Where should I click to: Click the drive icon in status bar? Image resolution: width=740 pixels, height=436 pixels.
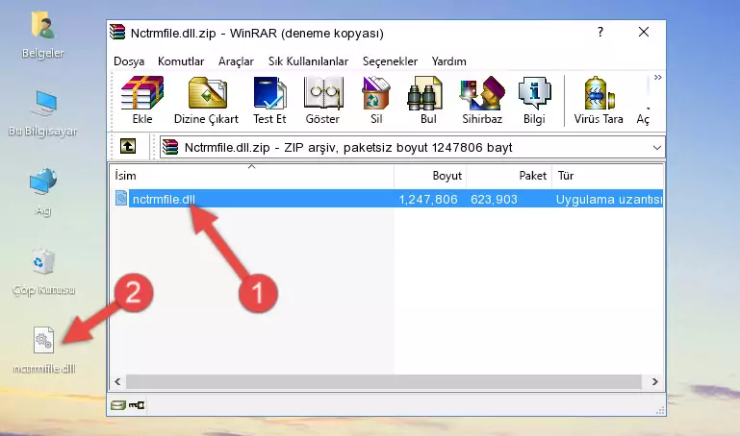tap(118, 405)
